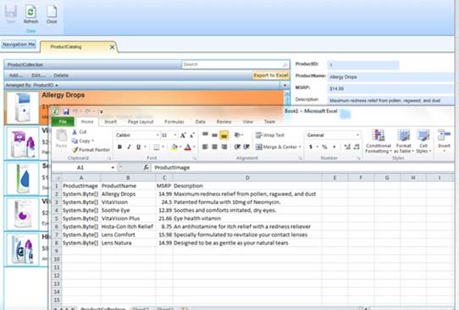Viewport: 459px width, 310px height.
Task: Click the greyed Save icon
Action: point(11,14)
